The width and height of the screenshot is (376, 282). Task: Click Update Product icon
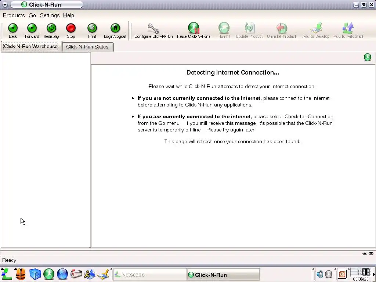[x=249, y=31]
